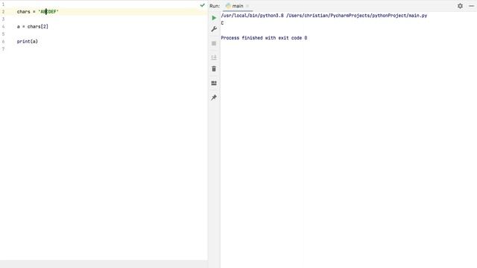This screenshot has height=268, width=477.
Task: Hide the Run panel with the minus icon
Action: 471,6
